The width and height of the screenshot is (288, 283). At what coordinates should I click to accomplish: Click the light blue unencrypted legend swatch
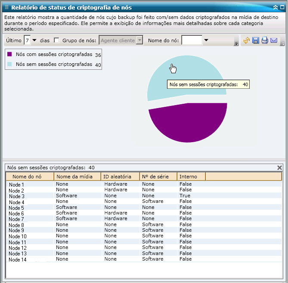(10, 64)
